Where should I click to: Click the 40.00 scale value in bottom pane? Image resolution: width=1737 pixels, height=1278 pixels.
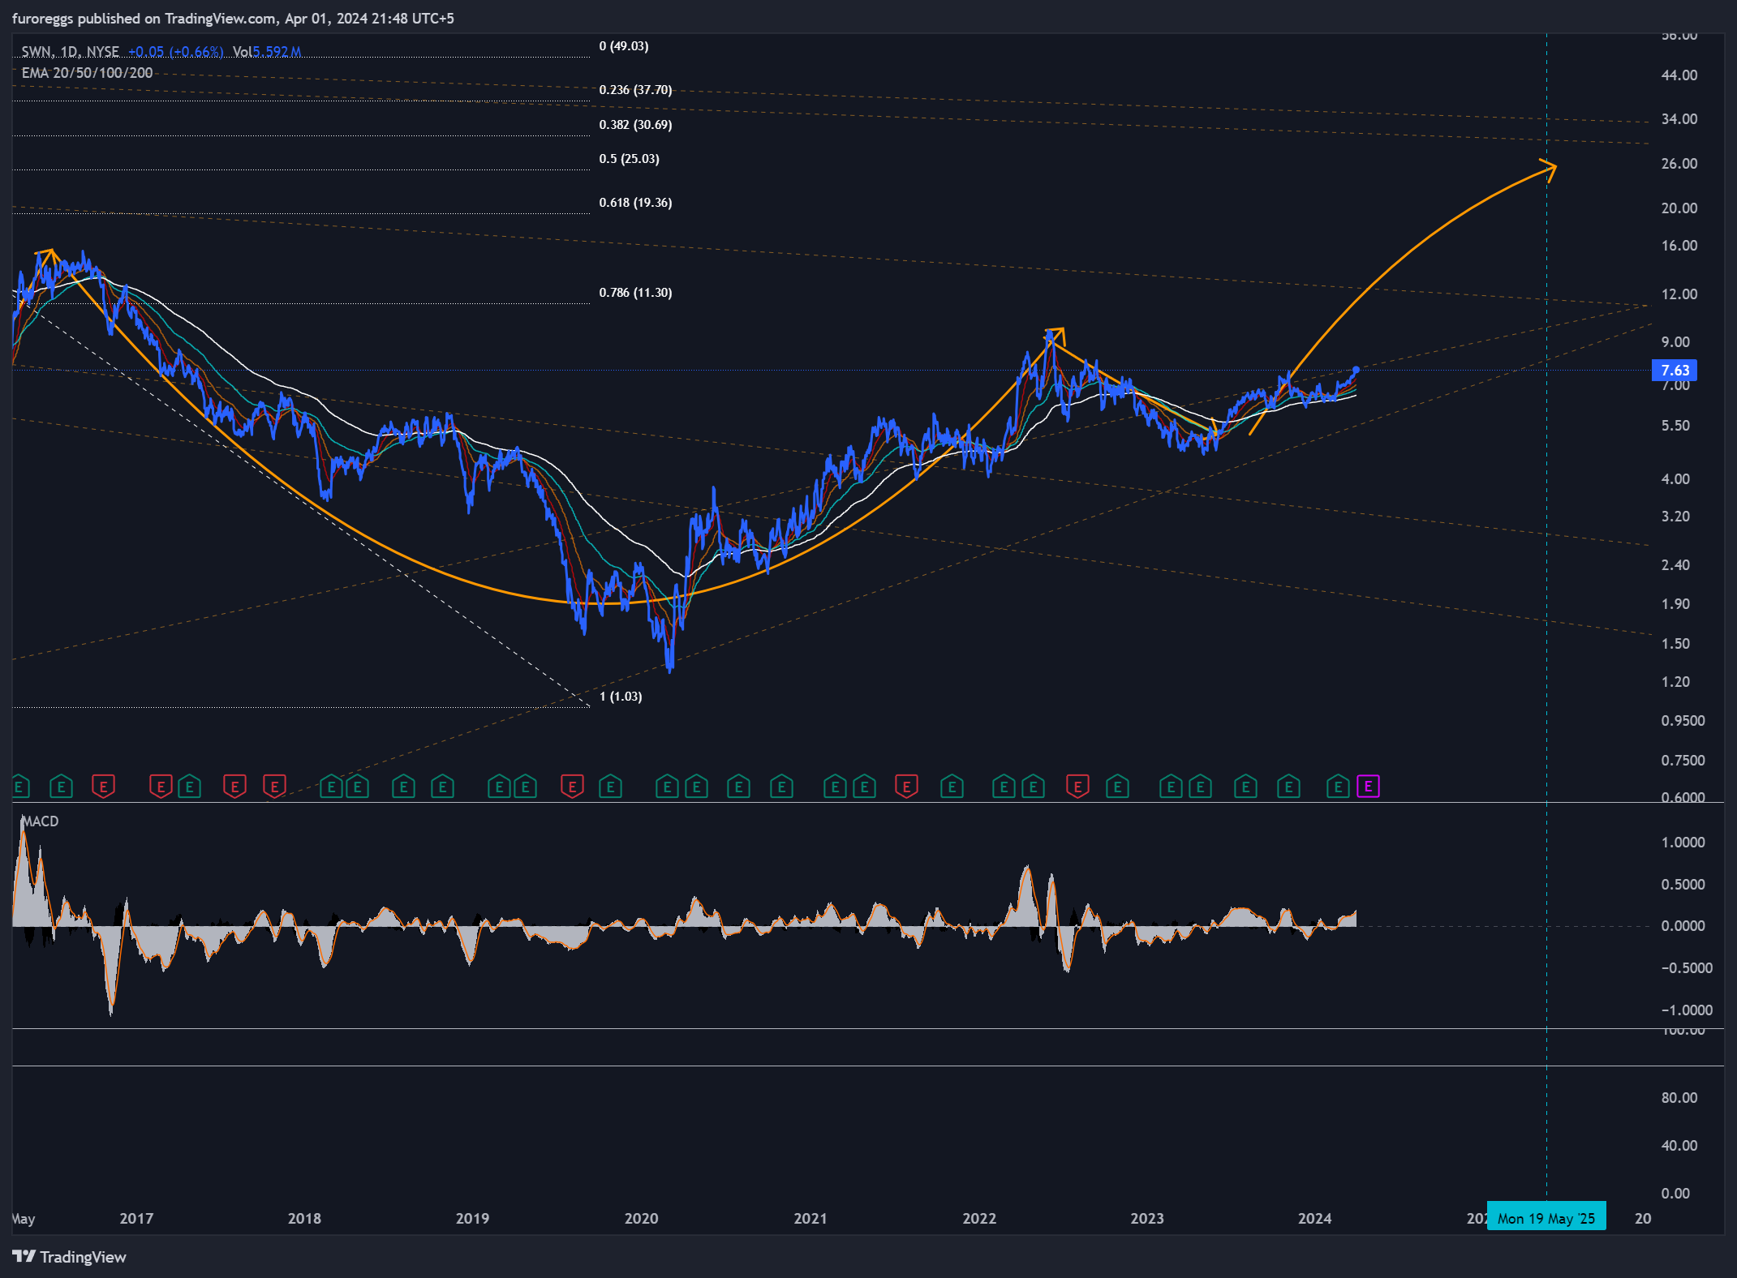[x=1679, y=1146]
